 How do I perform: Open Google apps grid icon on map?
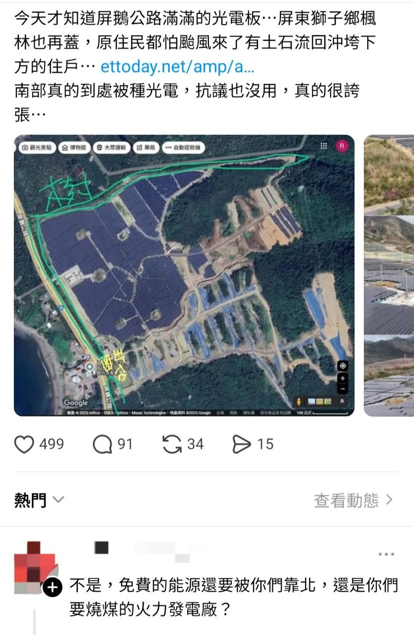click(x=324, y=146)
